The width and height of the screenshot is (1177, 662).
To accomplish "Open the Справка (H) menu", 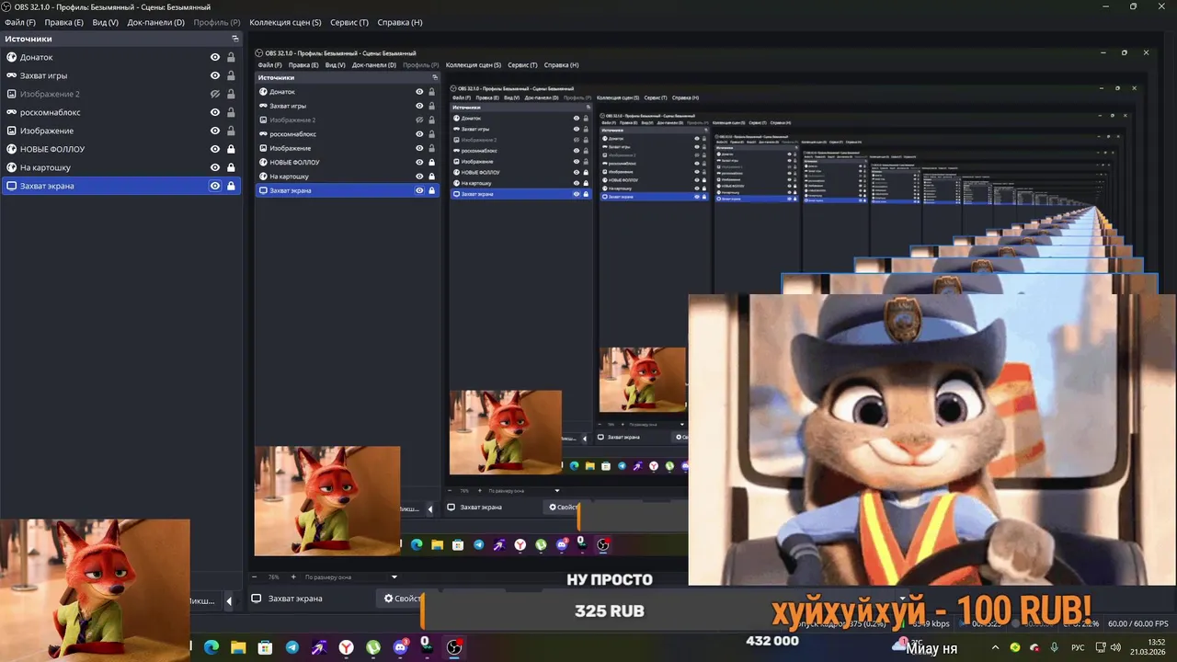I will pyautogui.click(x=400, y=22).
